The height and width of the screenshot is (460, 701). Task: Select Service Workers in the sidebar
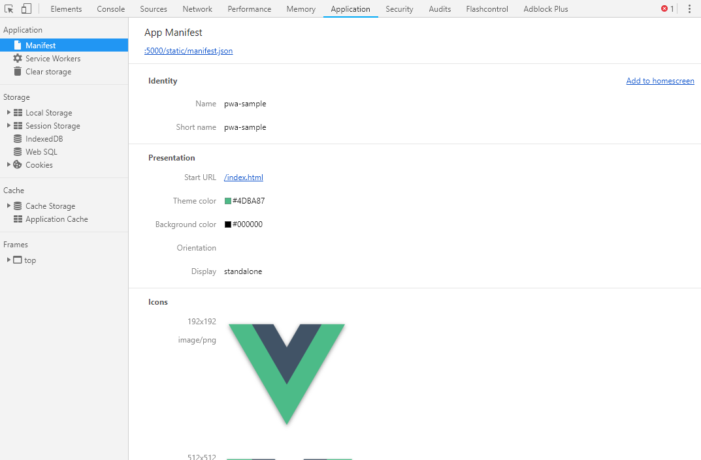click(x=53, y=59)
